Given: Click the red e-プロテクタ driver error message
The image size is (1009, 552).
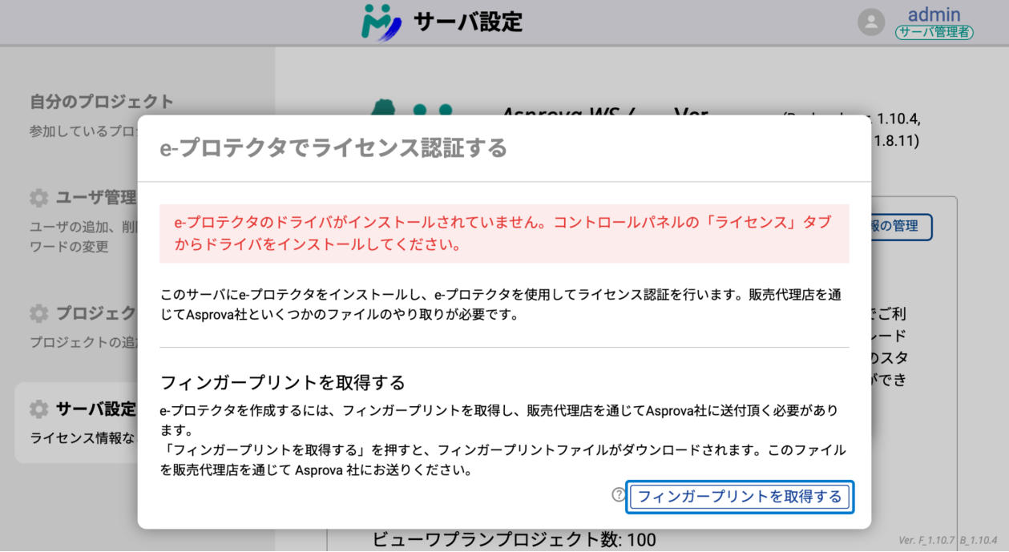Looking at the screenshot, I should (x=504, y=233).
